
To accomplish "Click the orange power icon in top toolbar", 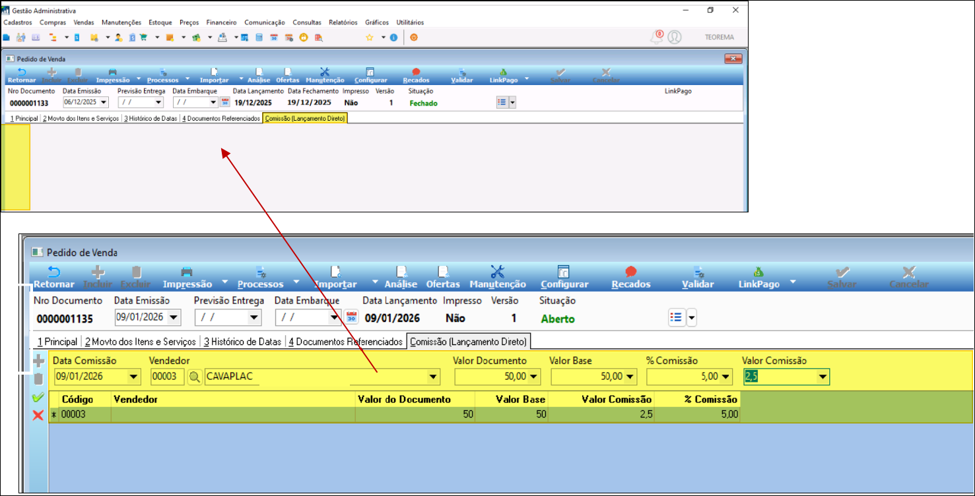I will pyautogui.click(x=414, y=38).
